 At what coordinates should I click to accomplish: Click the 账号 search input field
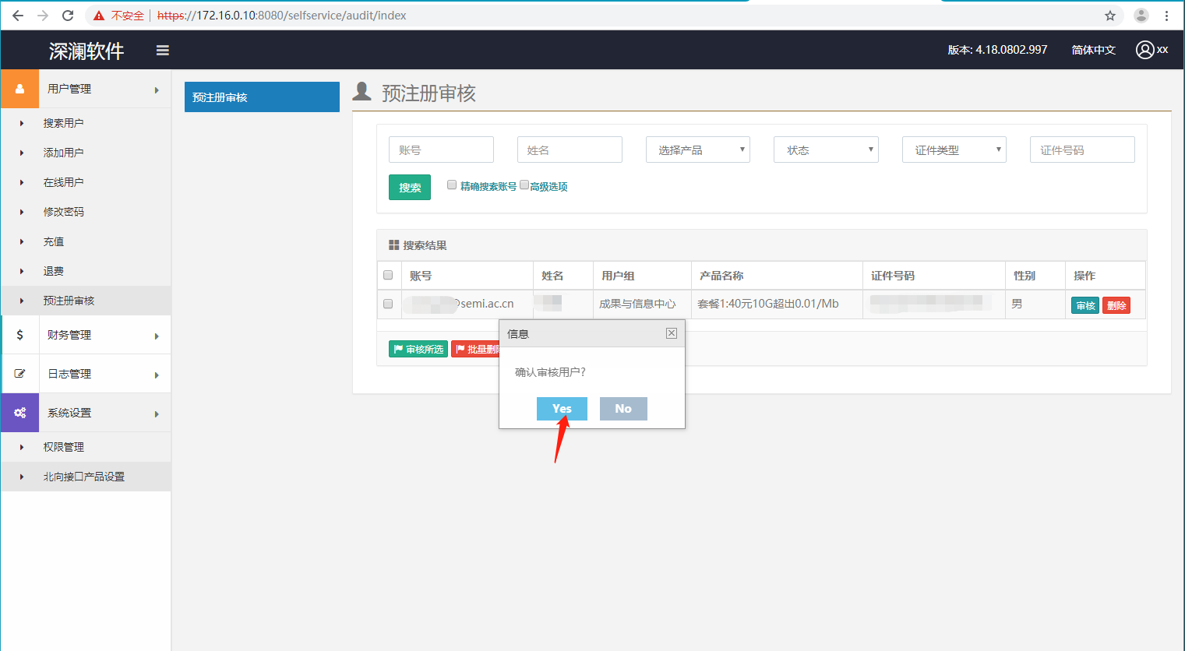click(441, 150)
